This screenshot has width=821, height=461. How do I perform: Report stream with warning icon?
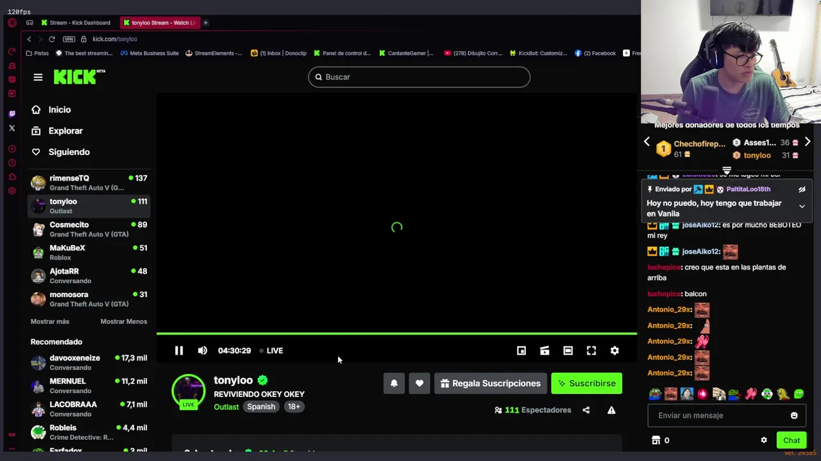click(x=611, y=410)
